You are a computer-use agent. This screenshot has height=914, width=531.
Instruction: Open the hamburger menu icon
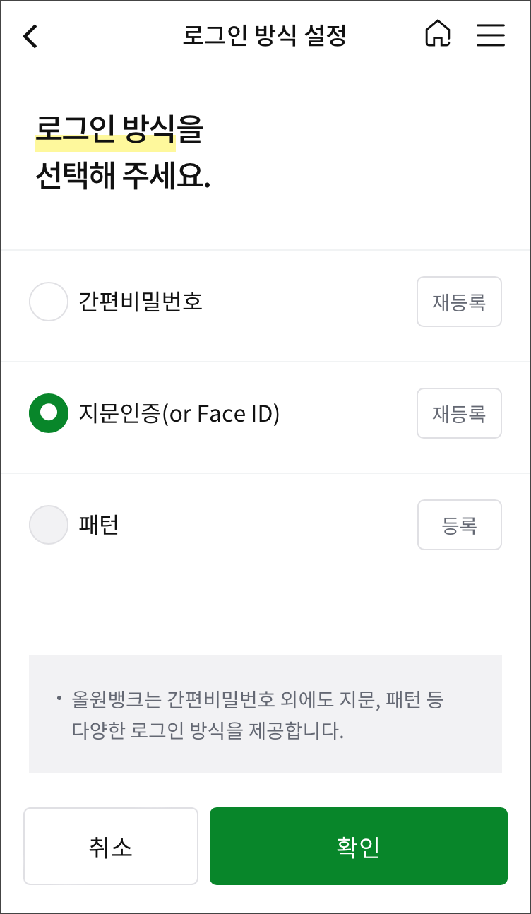tap(491, 35)
